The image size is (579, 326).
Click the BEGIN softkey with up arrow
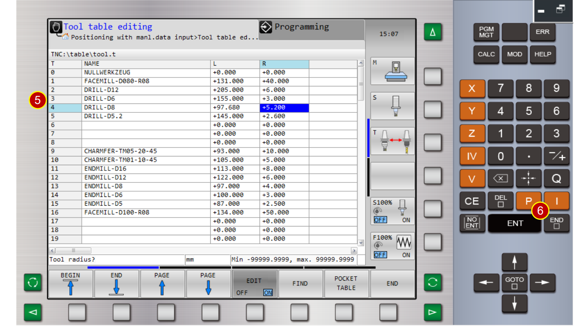coord(71,284)
